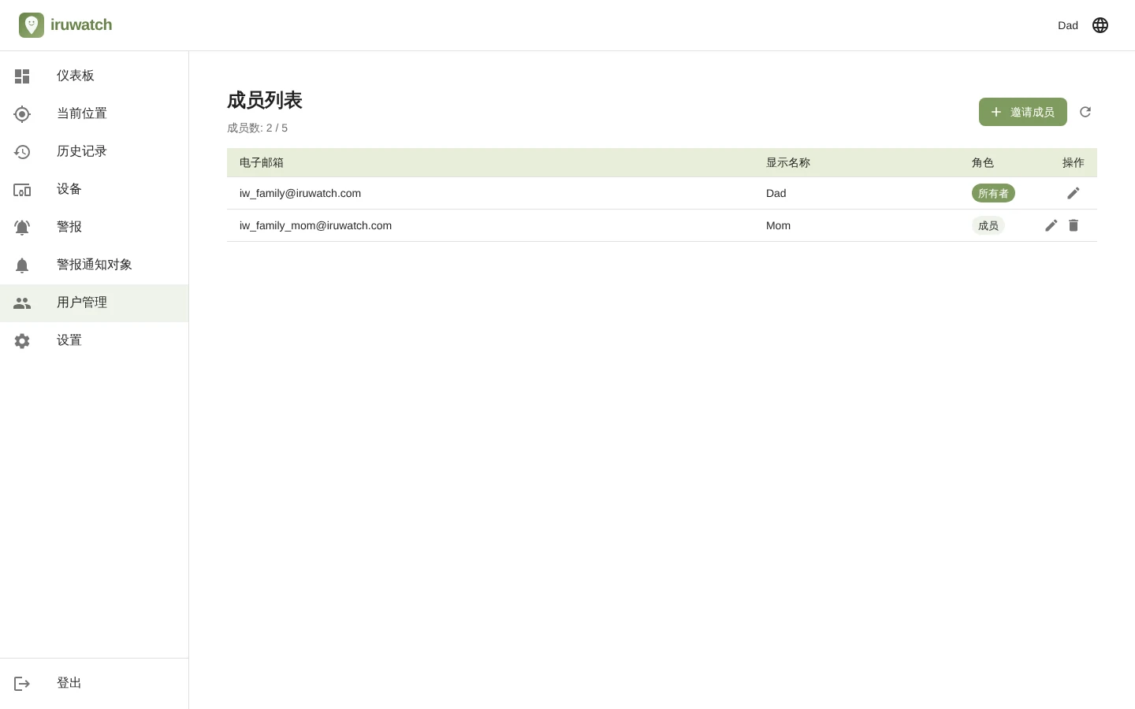
Task: Click the current location target icon
Action: point(22,114)
